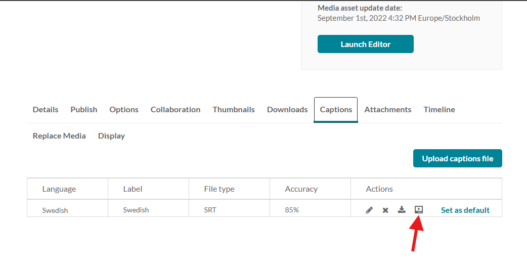Screen dimensions: 527x266
Task: Open the Collaboration tab
Action: (175, 109)
